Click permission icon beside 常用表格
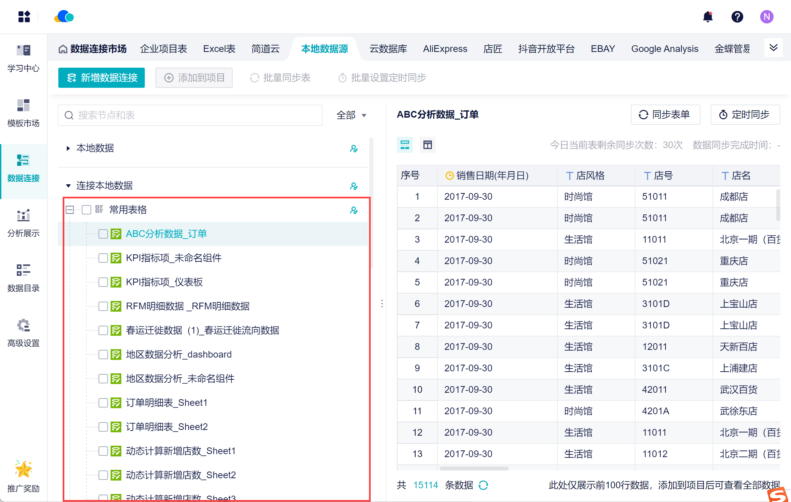This screenshot has height=502, width=791. click(x=354, y=210)
